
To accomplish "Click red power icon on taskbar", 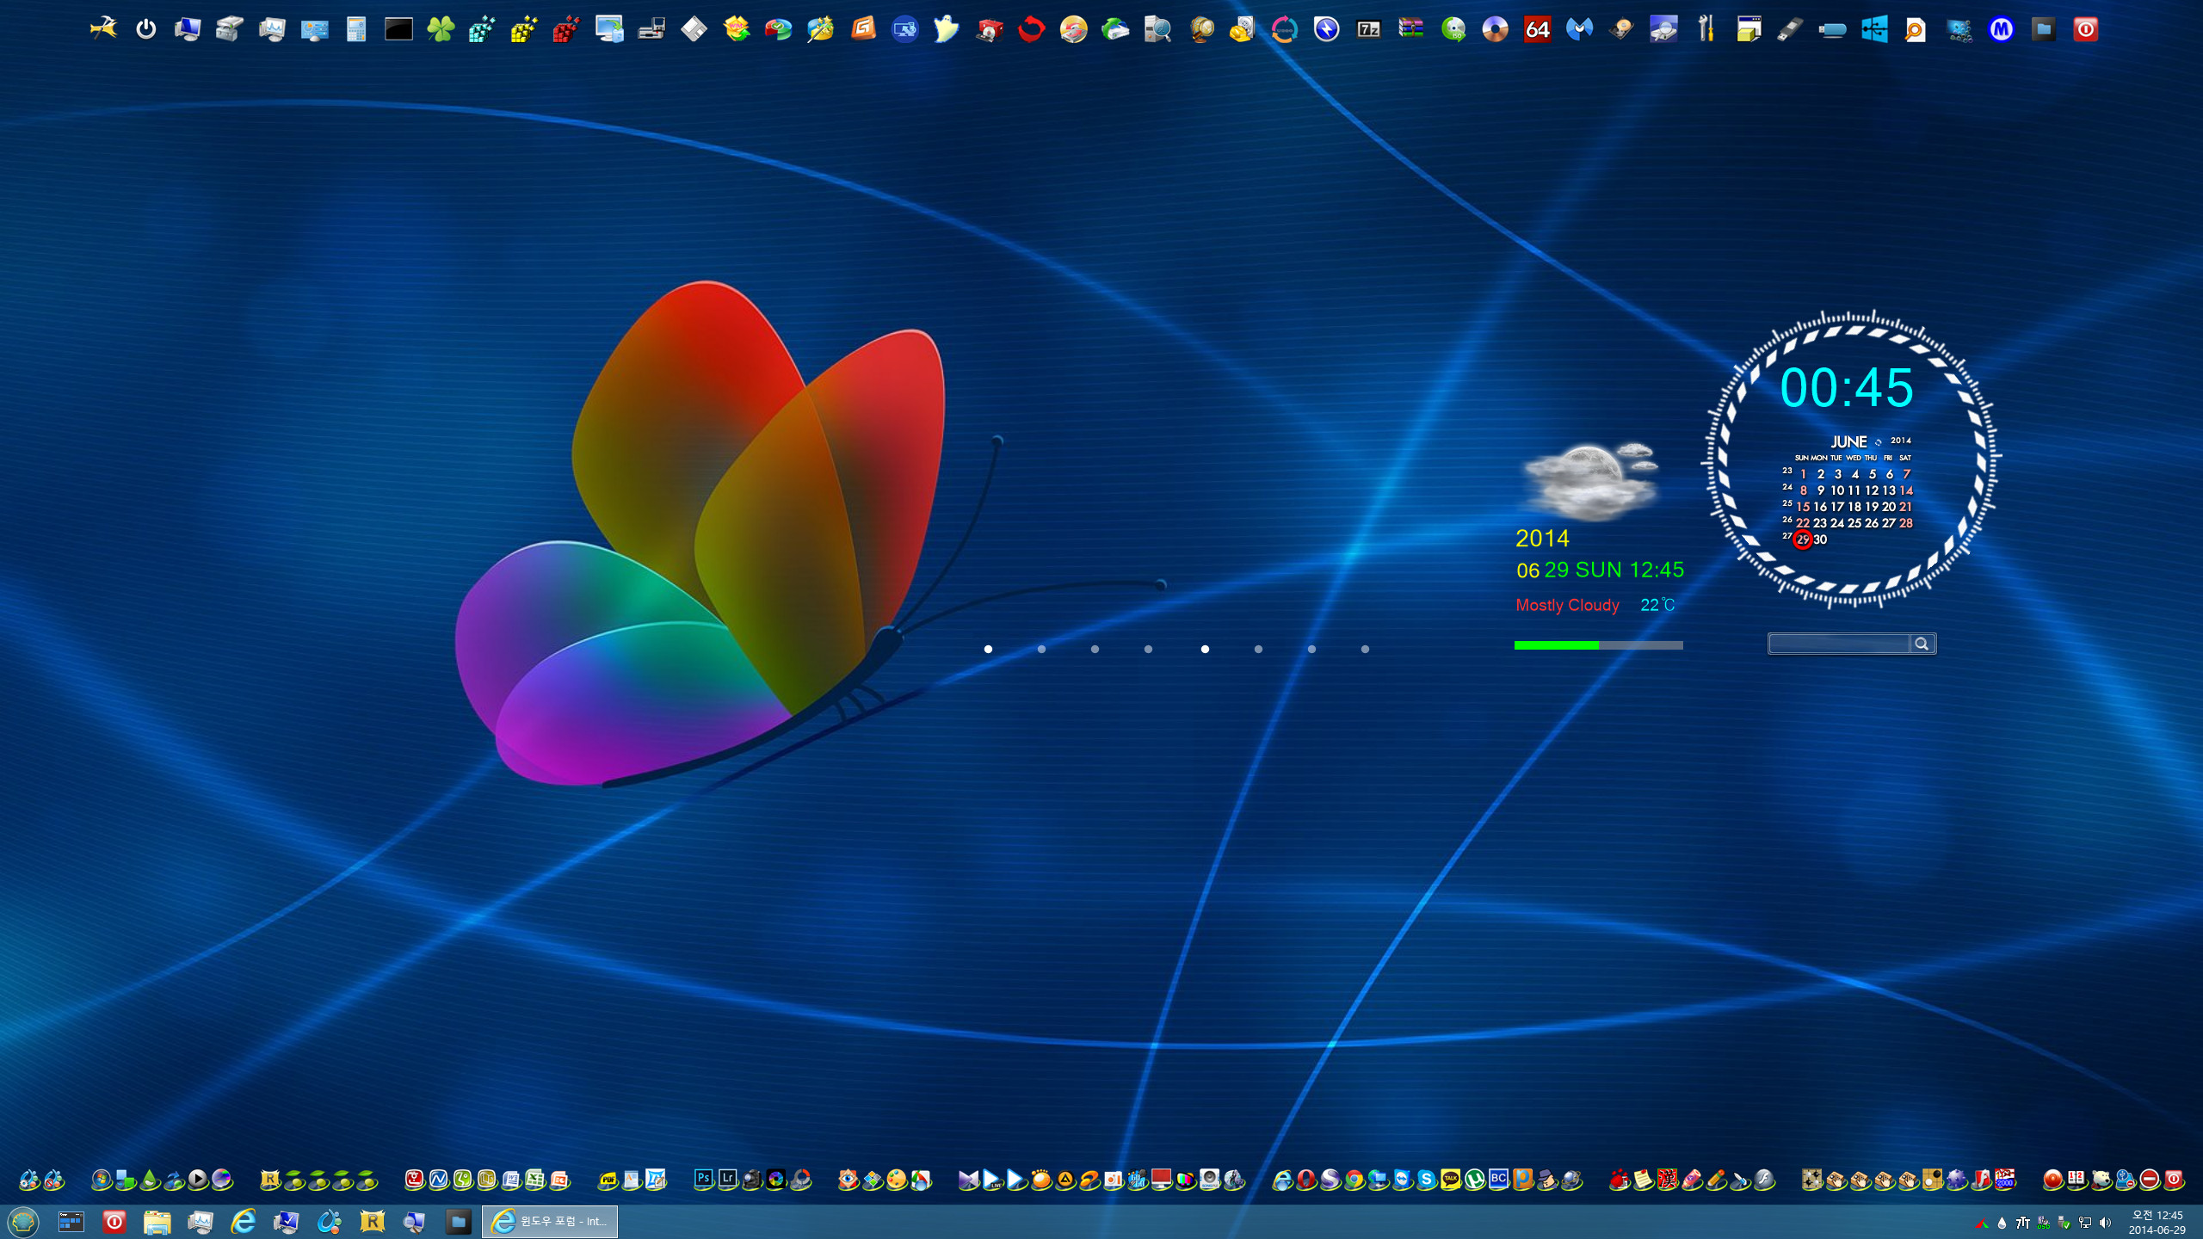I will (114, 1222).
